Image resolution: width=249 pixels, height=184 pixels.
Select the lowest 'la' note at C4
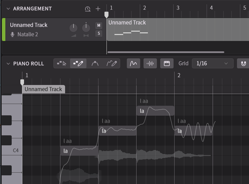click(79, 151)
